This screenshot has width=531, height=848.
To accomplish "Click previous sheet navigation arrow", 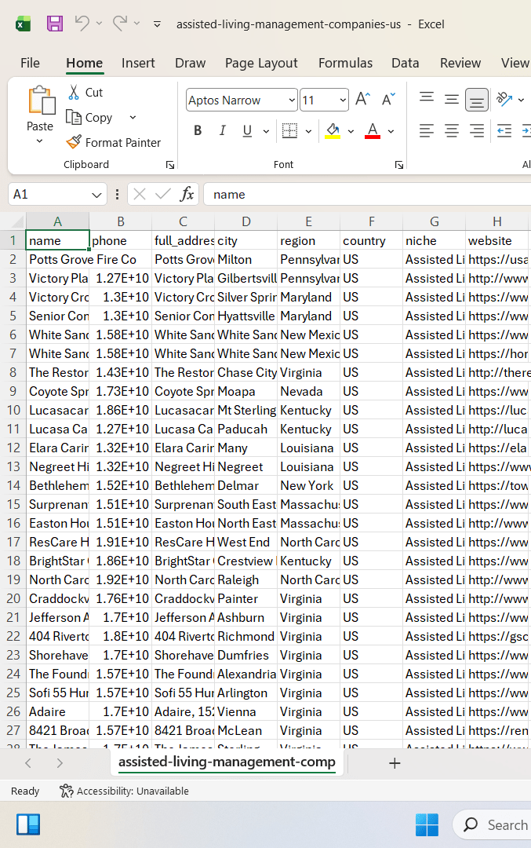I will click(x=29, y=763).
